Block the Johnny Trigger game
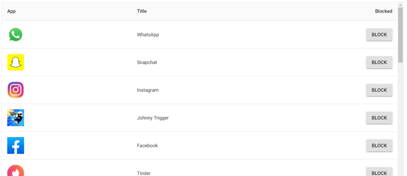This screenshot has width=407, height=176. coord(379,118)
